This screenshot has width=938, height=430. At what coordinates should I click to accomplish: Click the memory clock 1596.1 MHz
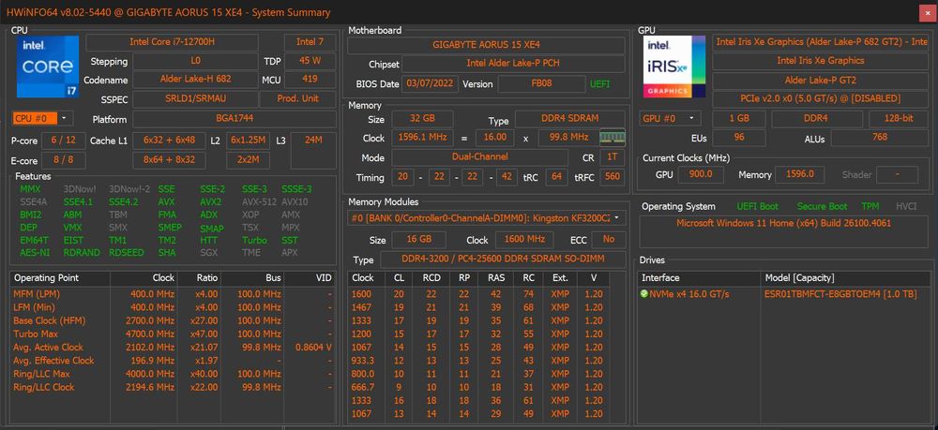(x=422, y=138)
